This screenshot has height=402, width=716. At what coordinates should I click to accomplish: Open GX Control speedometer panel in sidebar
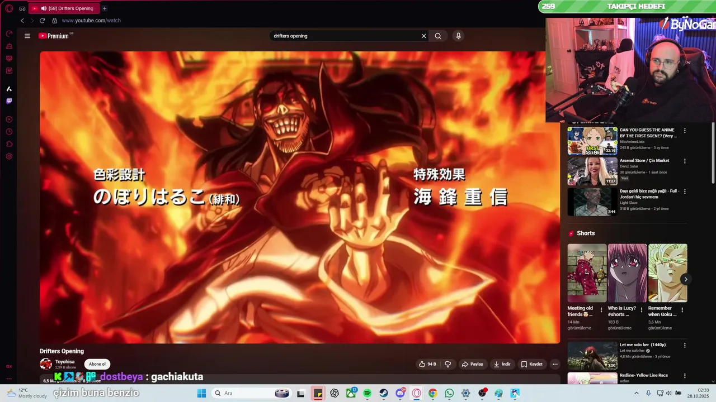point(9,33)
